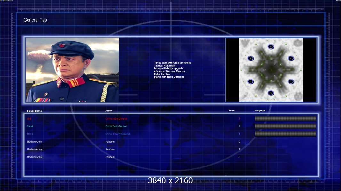Select the player name Strudl
The width and height of the screenshot is (341, 191).
(30, 126)
